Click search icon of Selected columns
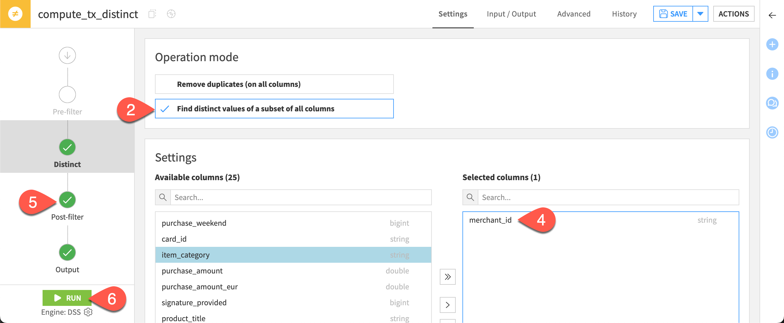 [x=470, y=197]
